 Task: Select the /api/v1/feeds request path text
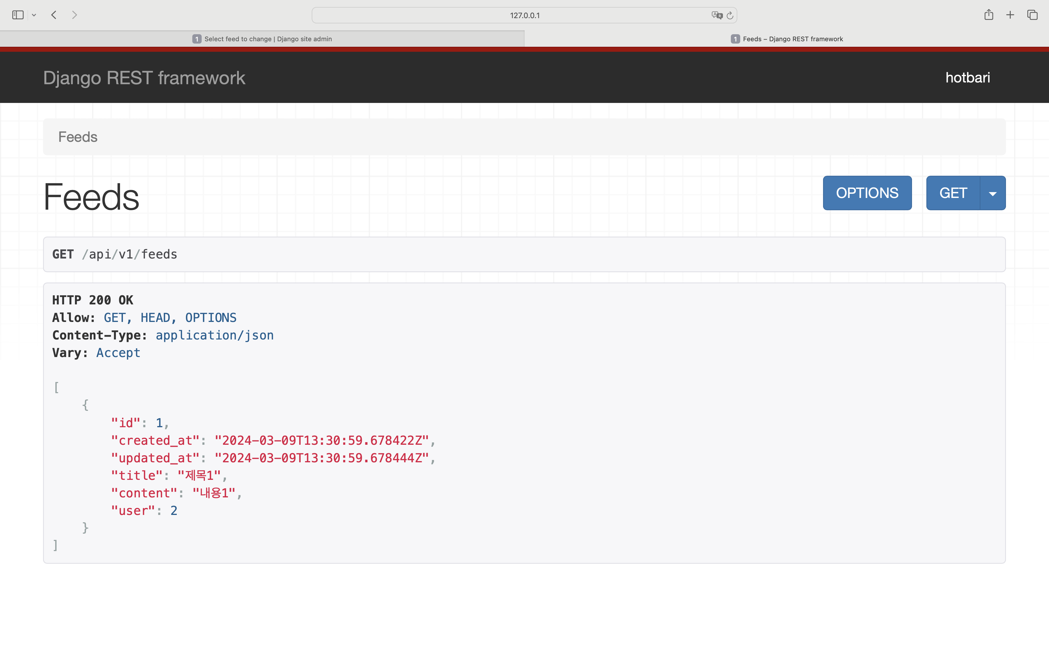click(x=130, y=254)
